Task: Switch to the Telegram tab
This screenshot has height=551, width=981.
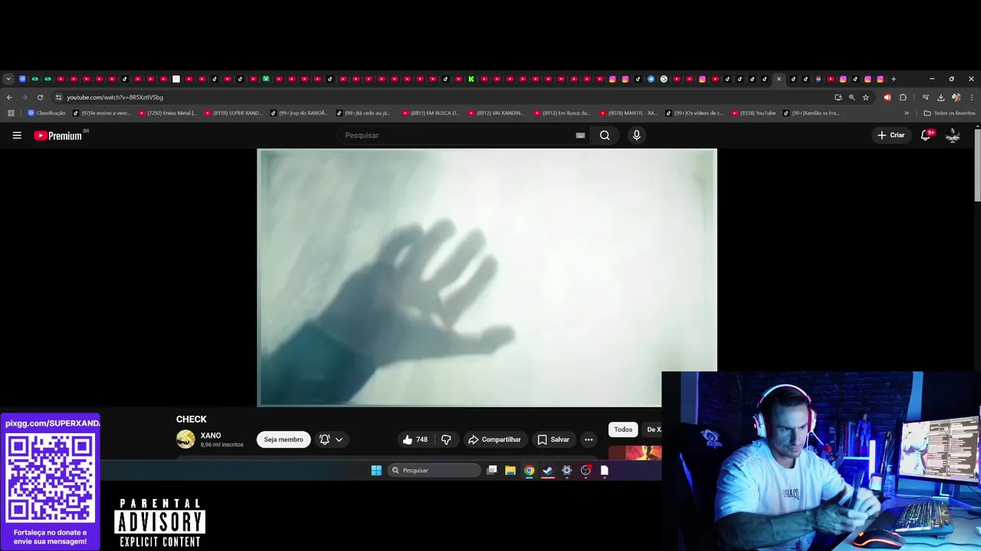Action: click(x=651, y=79)
